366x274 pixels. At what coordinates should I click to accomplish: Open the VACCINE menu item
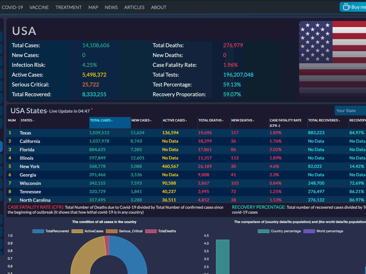pyautogui.click(x=39, y=7)
